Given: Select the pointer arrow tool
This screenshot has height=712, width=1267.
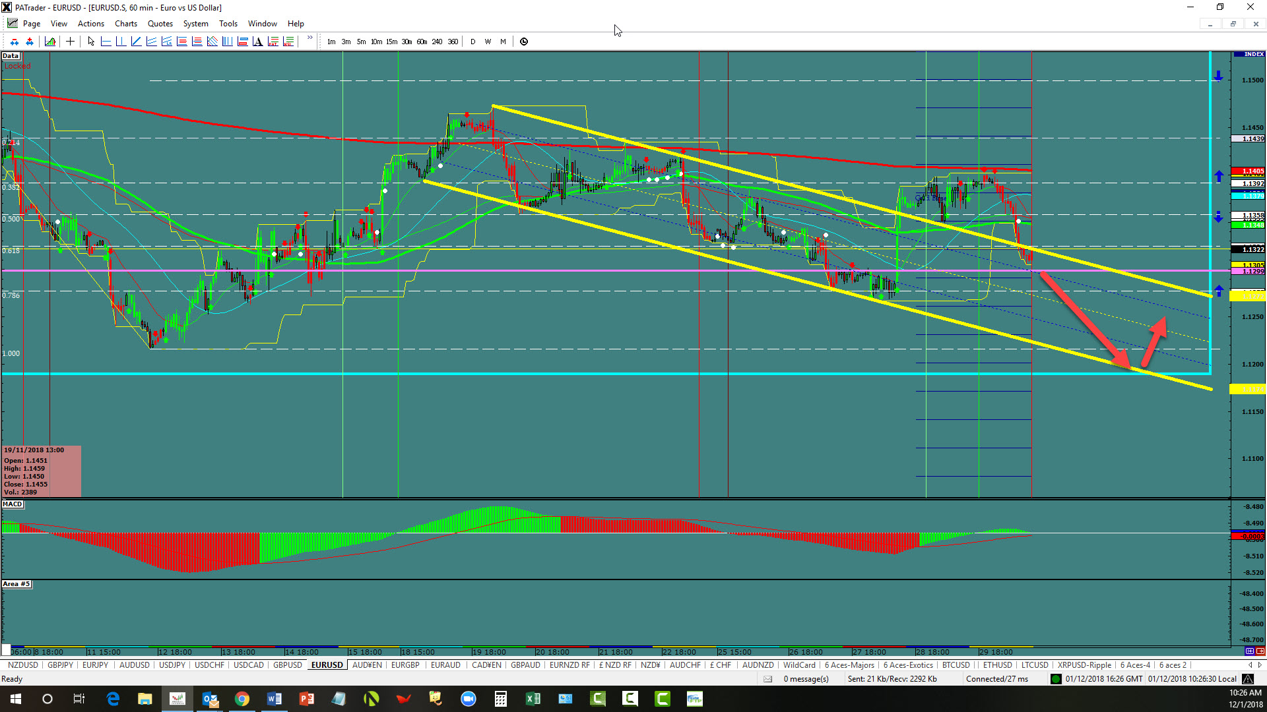Looking at the screenshot, I should coord(91,42).
